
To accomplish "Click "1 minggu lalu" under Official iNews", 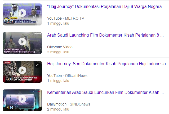I will [58, 81].
